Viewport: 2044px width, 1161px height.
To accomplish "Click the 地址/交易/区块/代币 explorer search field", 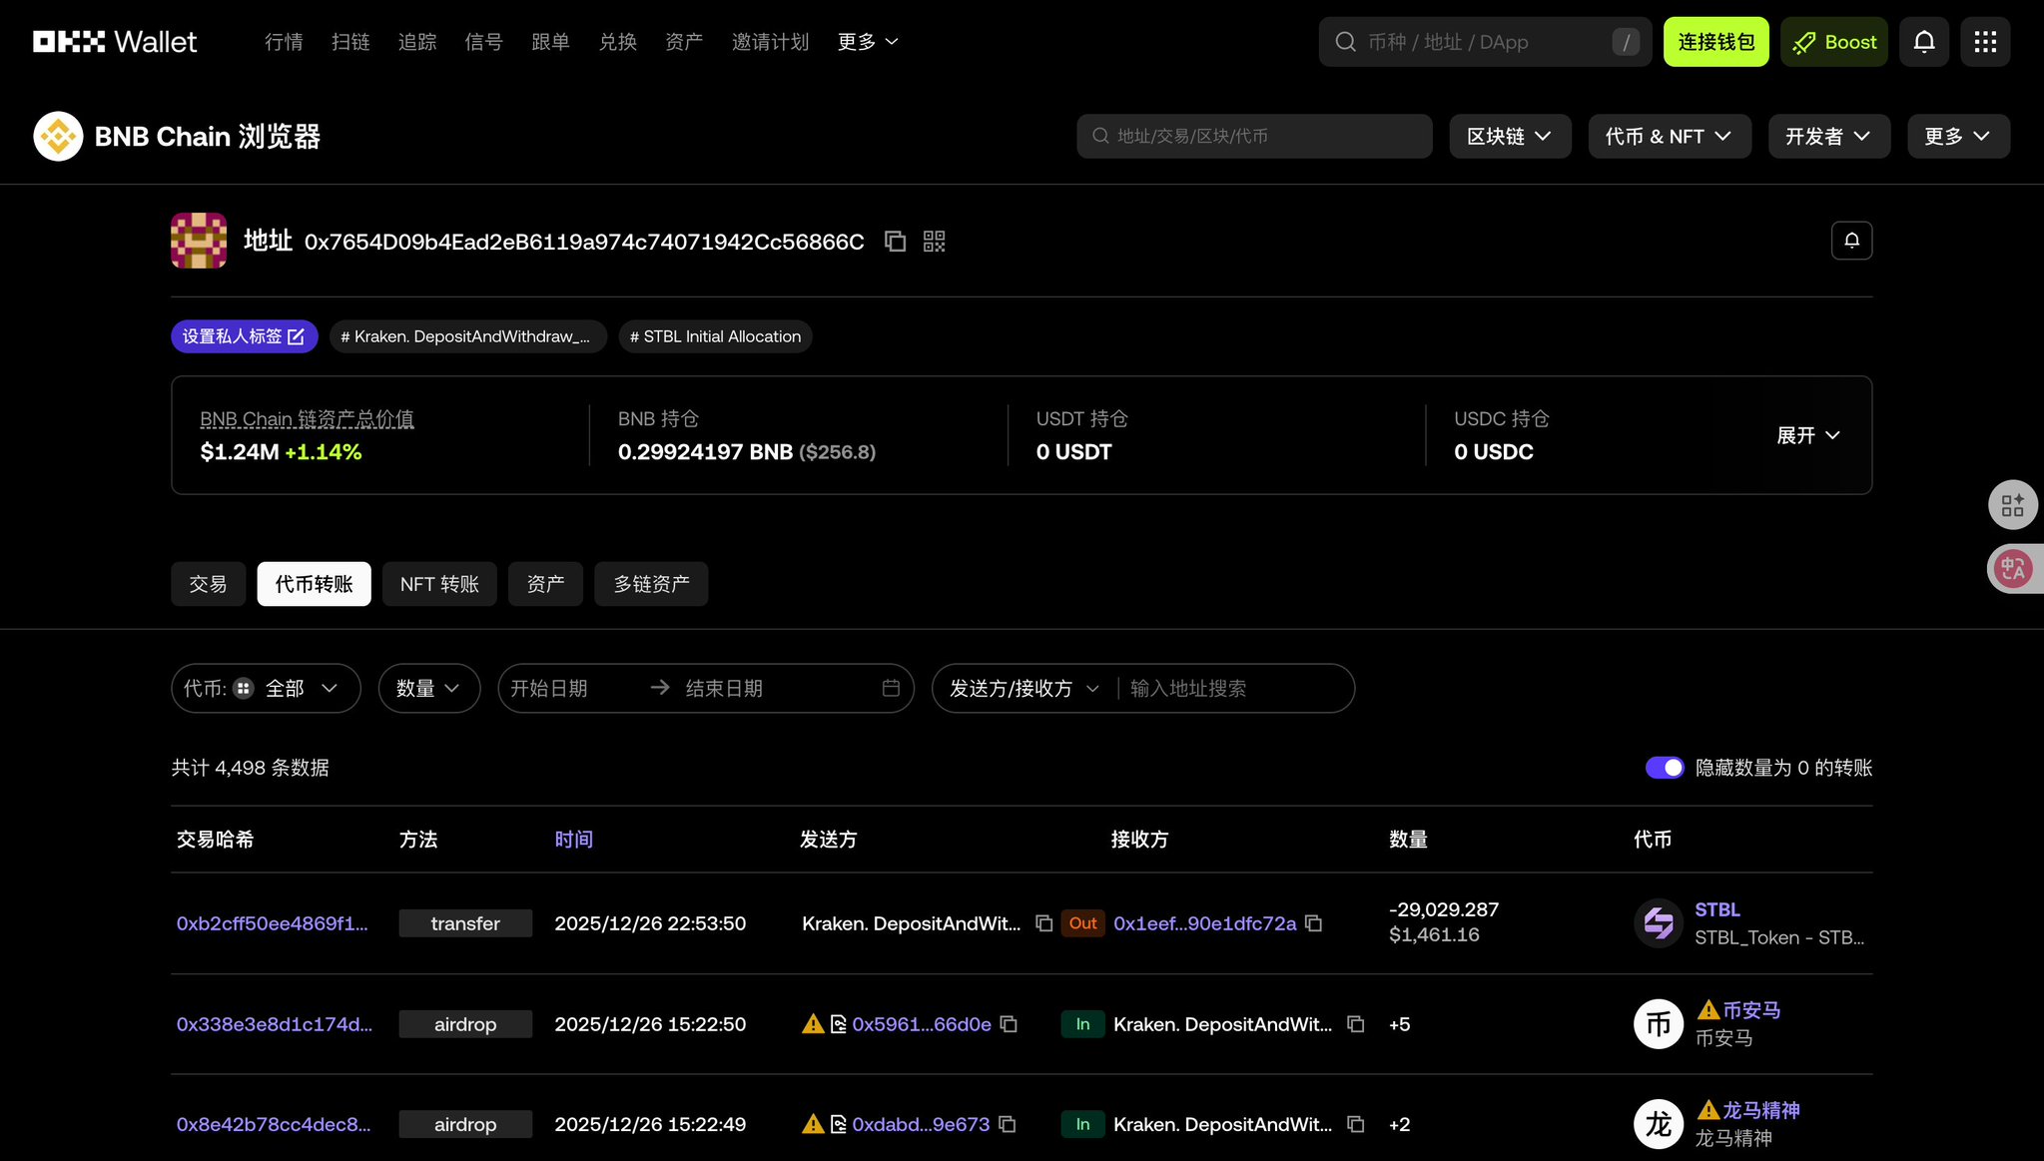I will click(1254, 137).
